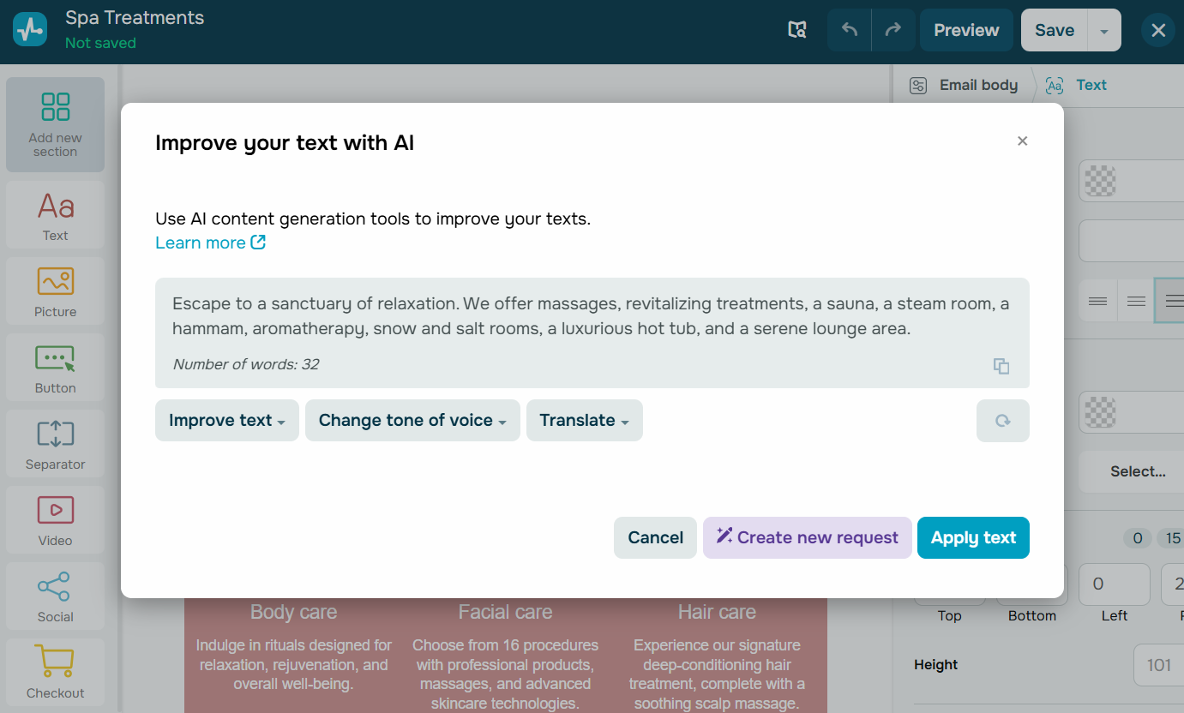Switch to the Email body breadcrumb tab
Image resolution: width=1184 pixels, height=713 pixels.
pos(965,85)
